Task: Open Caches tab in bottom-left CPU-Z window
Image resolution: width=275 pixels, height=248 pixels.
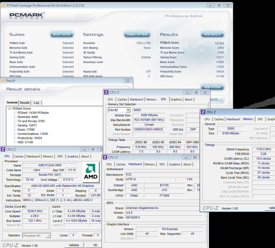Action: (19, 156)
